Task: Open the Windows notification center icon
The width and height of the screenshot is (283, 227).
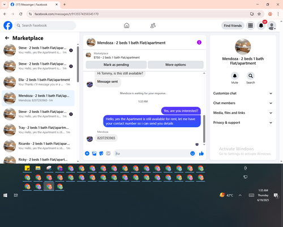Action: point(276,196)
